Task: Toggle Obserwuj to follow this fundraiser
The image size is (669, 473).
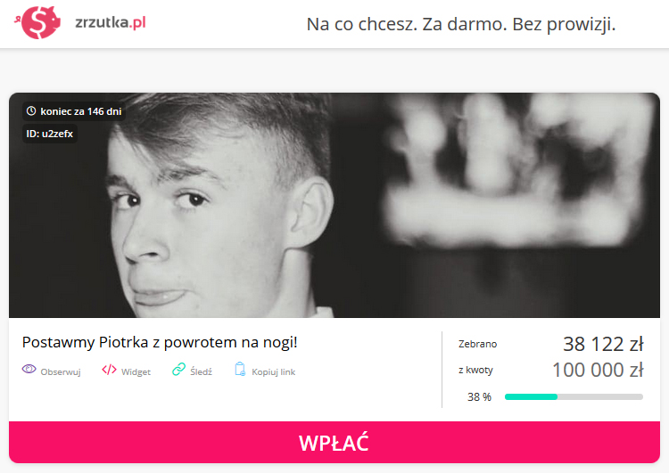Action: (52, 370)
